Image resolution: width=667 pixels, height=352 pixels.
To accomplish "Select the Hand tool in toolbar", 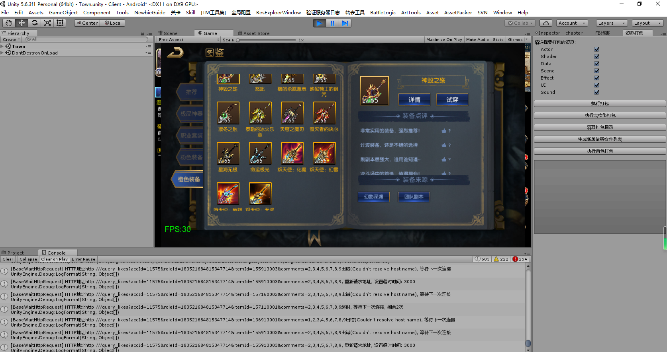I will pyautogui.click(x=9, y=23).
